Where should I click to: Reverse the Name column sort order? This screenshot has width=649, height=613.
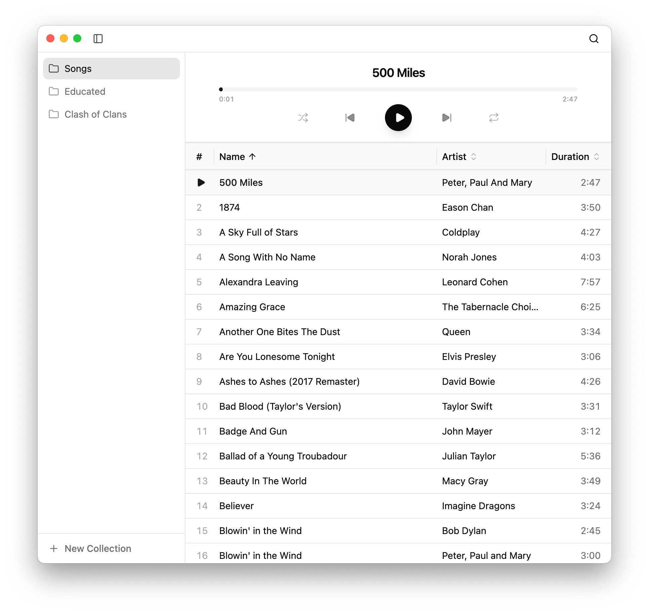(237, 157)
